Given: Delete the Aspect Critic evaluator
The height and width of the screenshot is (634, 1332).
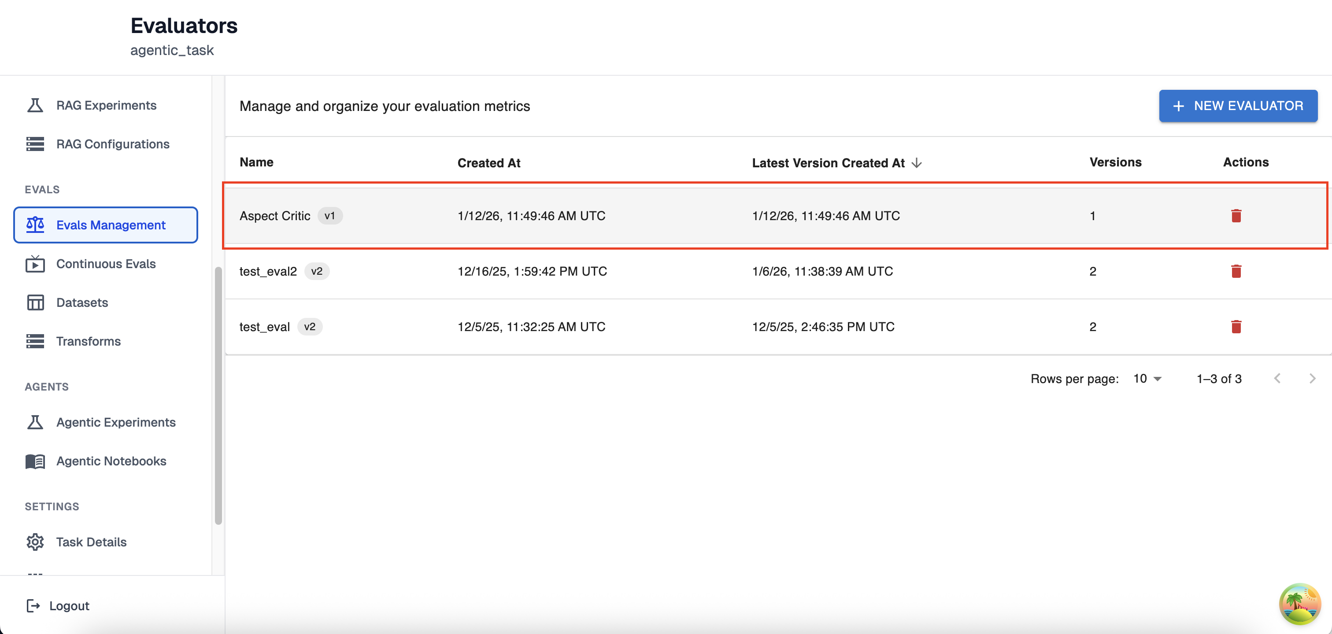Looking at the screenshot, I should [x=1236, y=215].
